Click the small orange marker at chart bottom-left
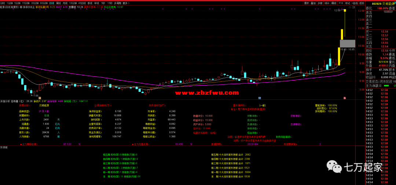Viewport: 396px width, 185px height. click(x=39, y=98)
